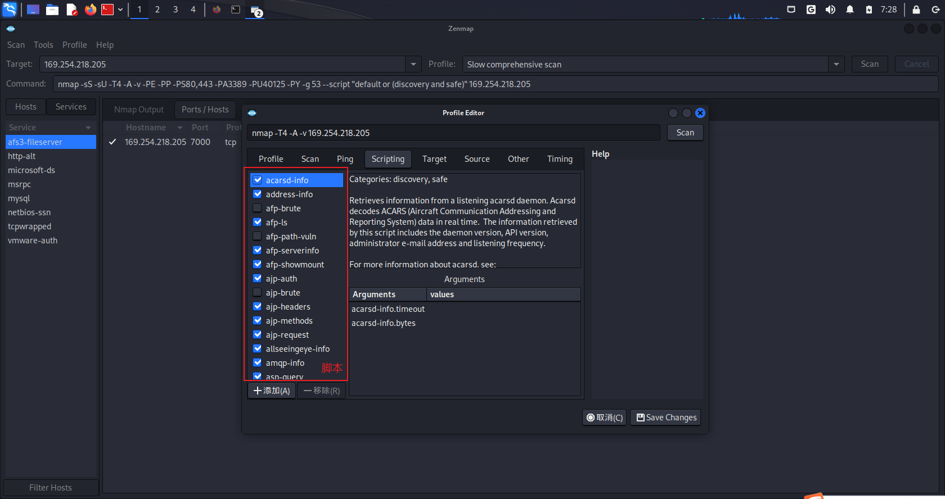945x499 pixels.
Task: Uncheck the acarsd-info script
Action: coord(258,180)
